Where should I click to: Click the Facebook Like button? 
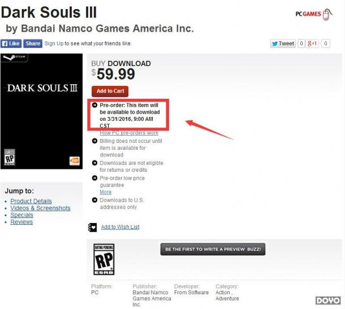click(x=11, y=43)
